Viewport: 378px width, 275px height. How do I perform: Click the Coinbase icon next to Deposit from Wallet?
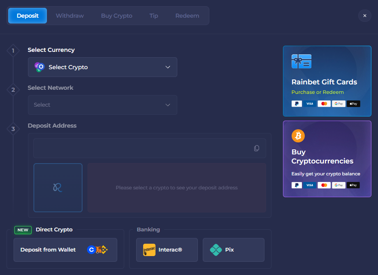pos(91,249)
